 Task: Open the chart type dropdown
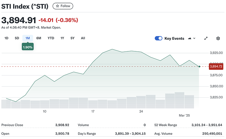[192, 38]
